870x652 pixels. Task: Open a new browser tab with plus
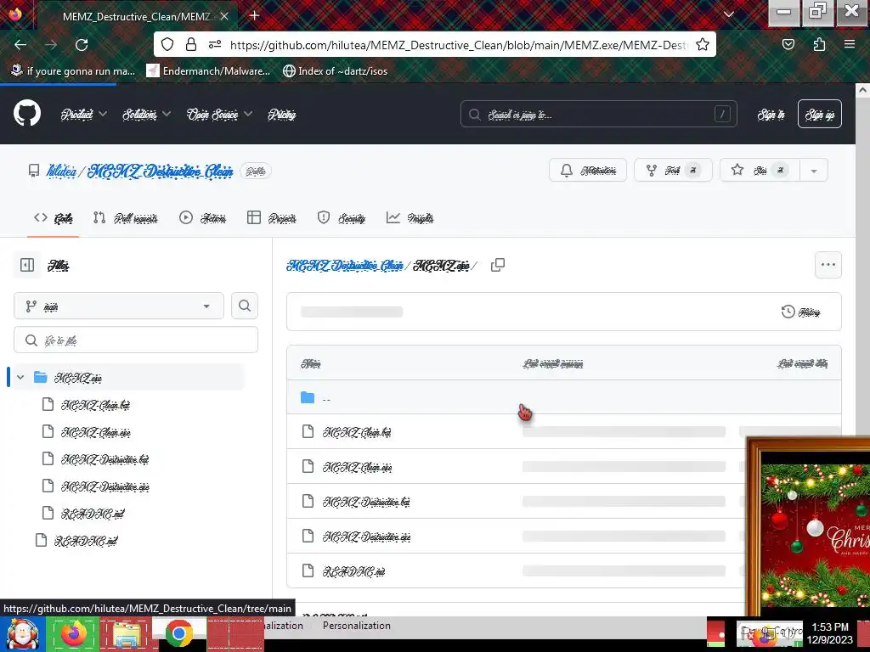(255, 15)
